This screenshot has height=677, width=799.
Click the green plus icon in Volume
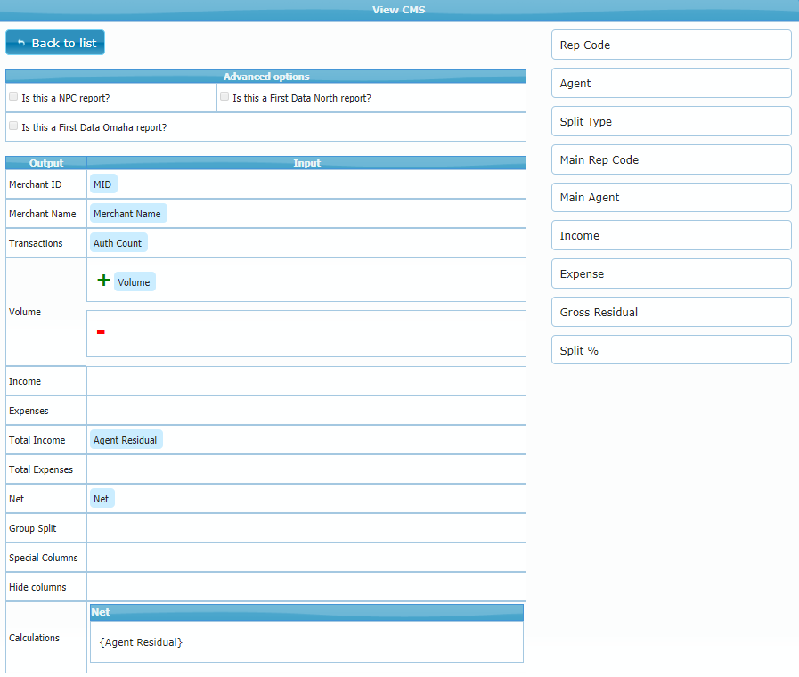tap(103, 281)
